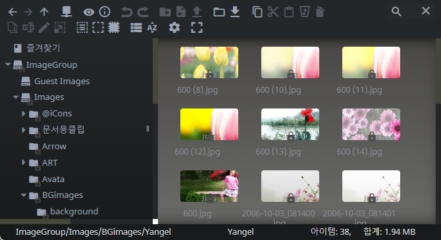This screenshot has width=441, height=240.
Task: Select thumbnail 600 (13).jpg red flower
Action: [290, 124]
